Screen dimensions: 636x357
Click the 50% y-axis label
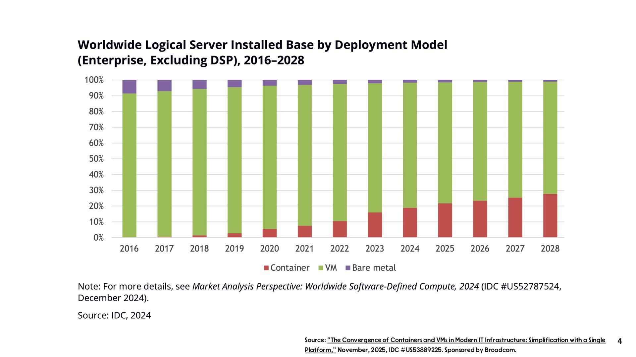click(x=96, y=159)
